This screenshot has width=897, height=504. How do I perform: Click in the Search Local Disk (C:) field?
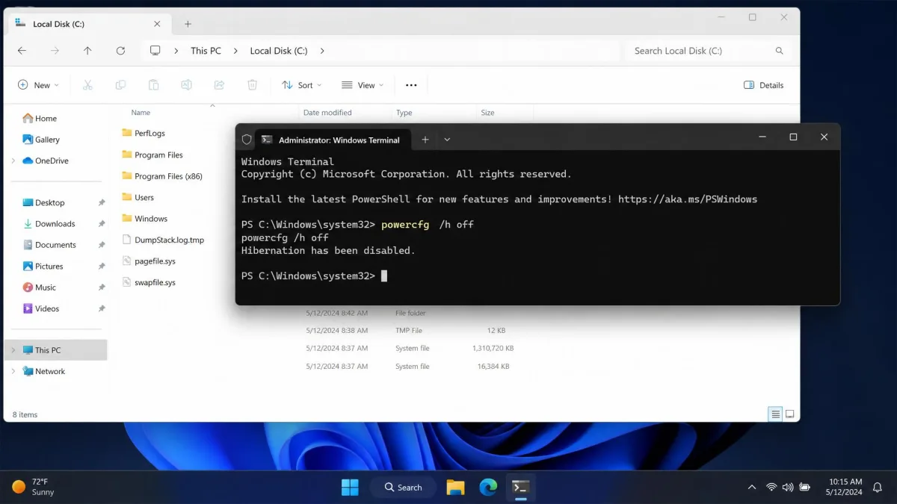(706, 51)
